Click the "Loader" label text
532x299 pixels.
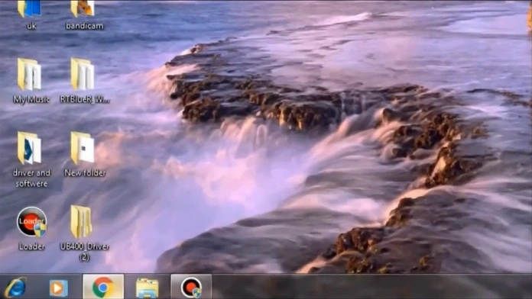pyautogui.click(x=31, y=246)
